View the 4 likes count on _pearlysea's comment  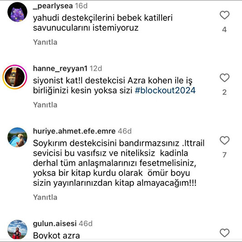tap(224, 30)
